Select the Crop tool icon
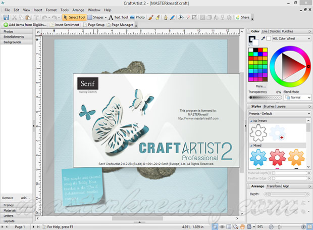This screenshot has height=230, width=313. (194, 17)
